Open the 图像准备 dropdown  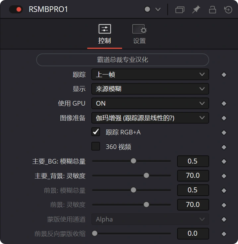click(x=150, y=118)
